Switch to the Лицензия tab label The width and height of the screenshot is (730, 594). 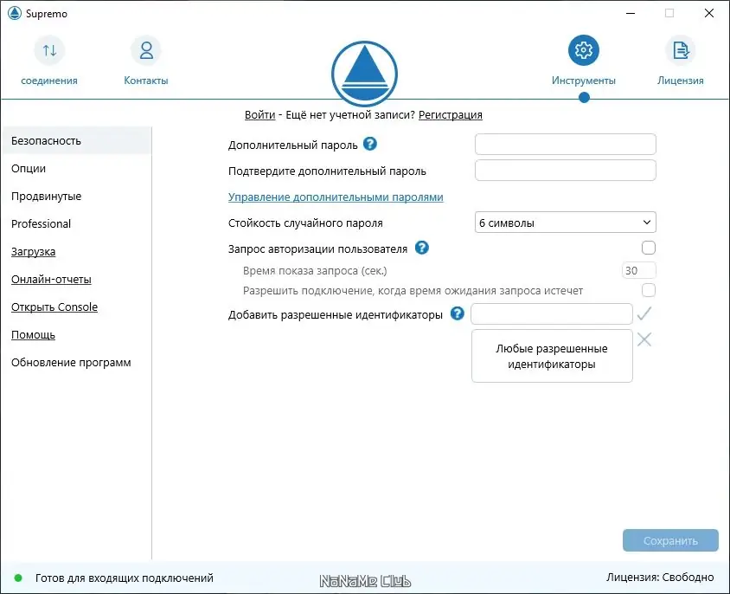point(681,81)
